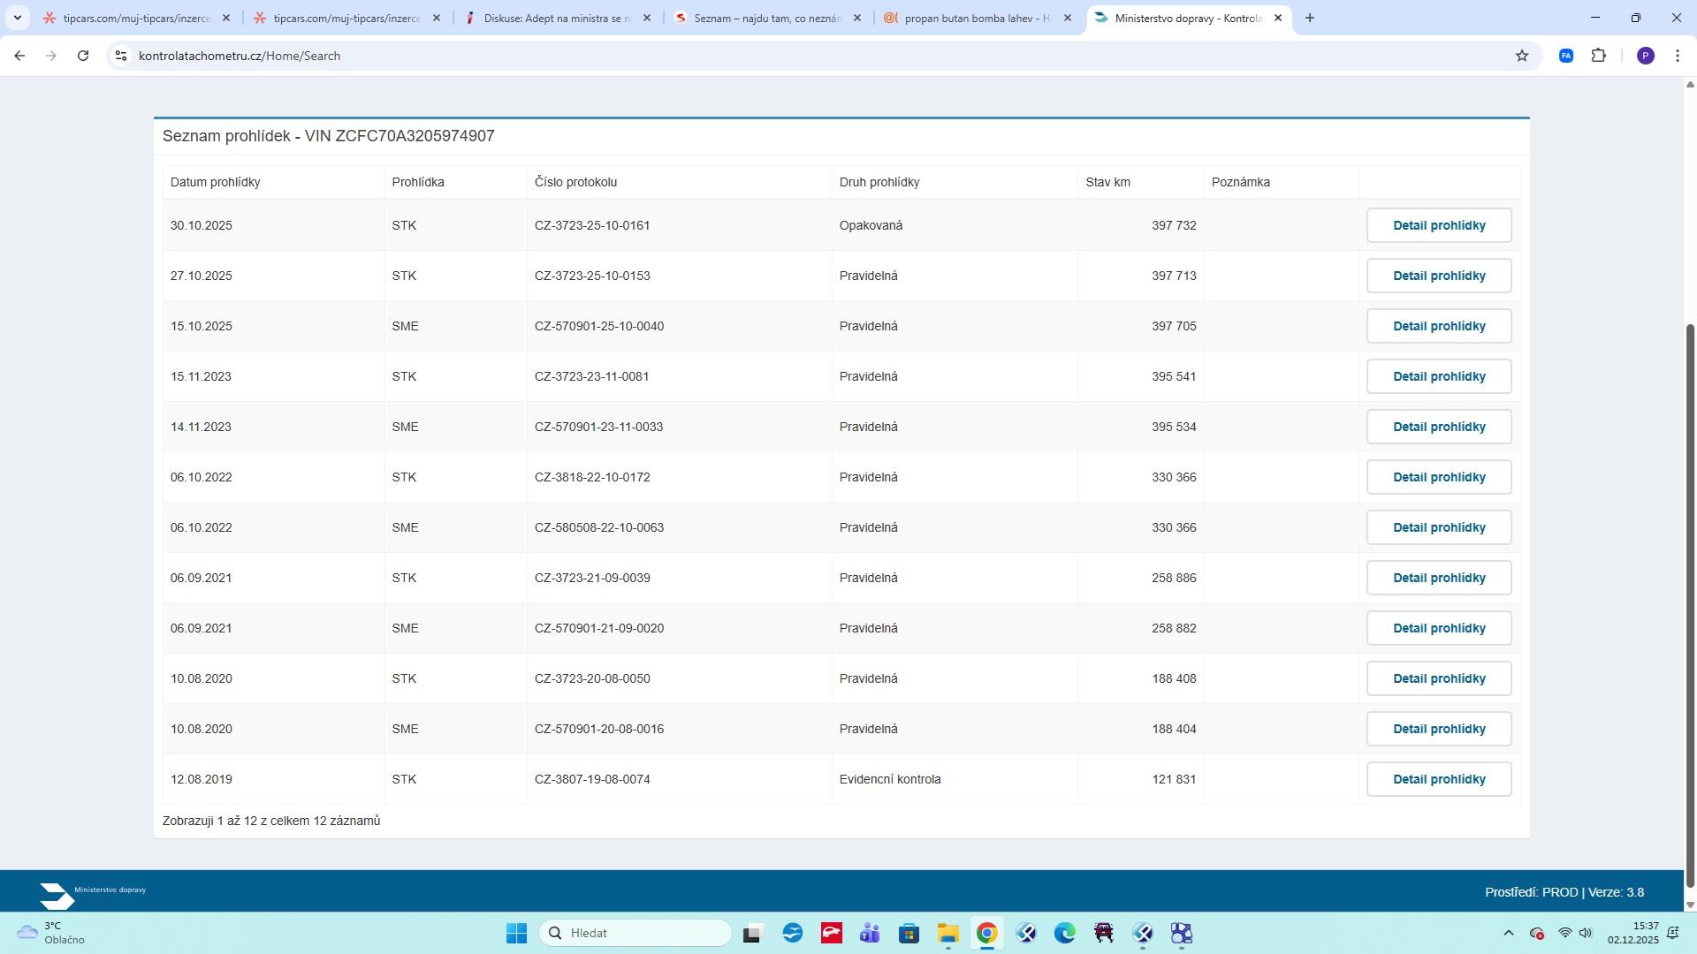
Task: Open the browser extensions puzzle icon
Action: coord(1598,56)
